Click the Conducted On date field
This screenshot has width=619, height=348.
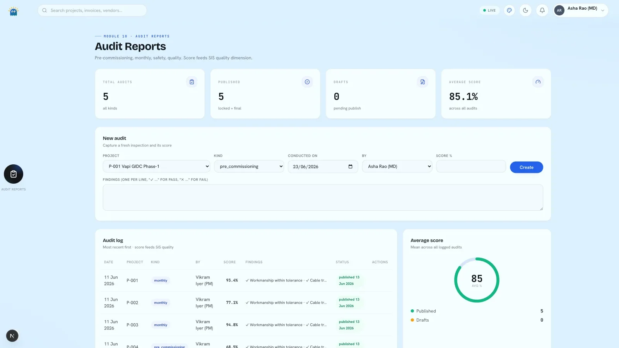(x=323, y=167)
